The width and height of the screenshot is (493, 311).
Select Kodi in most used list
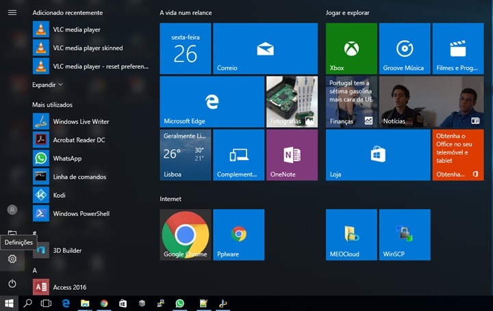(x=59, y=195)
